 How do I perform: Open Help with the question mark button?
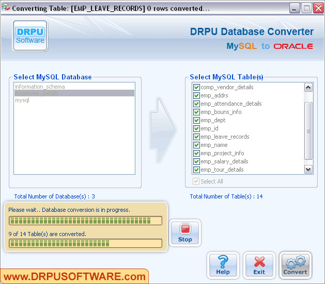(x=223, y=265)
